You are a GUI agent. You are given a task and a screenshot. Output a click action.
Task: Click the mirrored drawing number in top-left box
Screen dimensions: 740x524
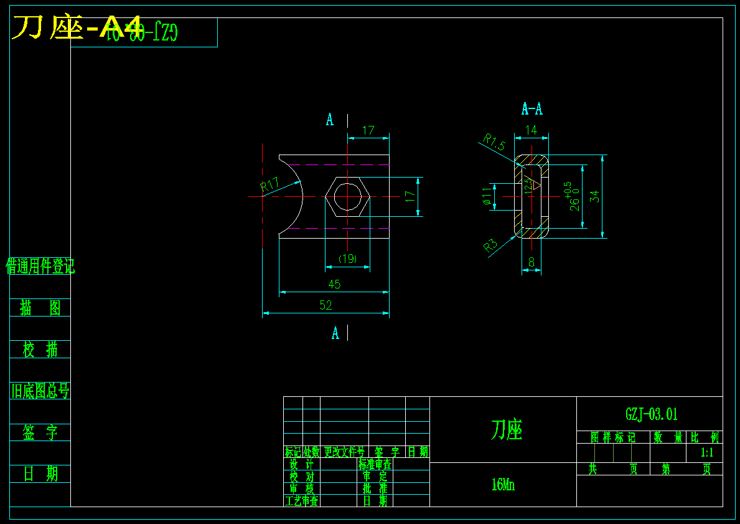(x=142, y=33)
